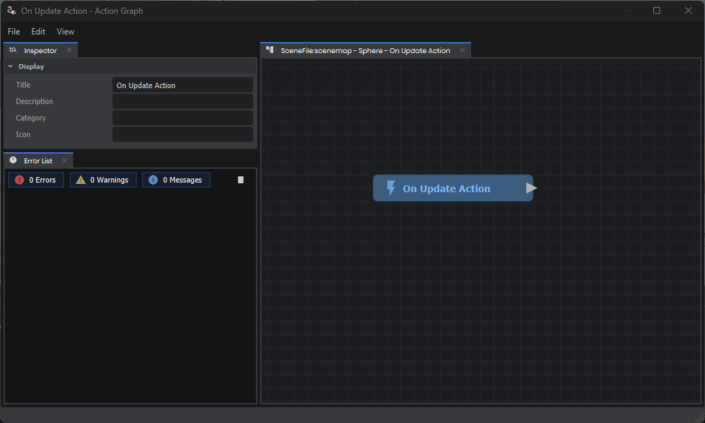Collapse the Display section
Image resolution: width=705 pixels, height=423 pixels.
tap(10, 66)
